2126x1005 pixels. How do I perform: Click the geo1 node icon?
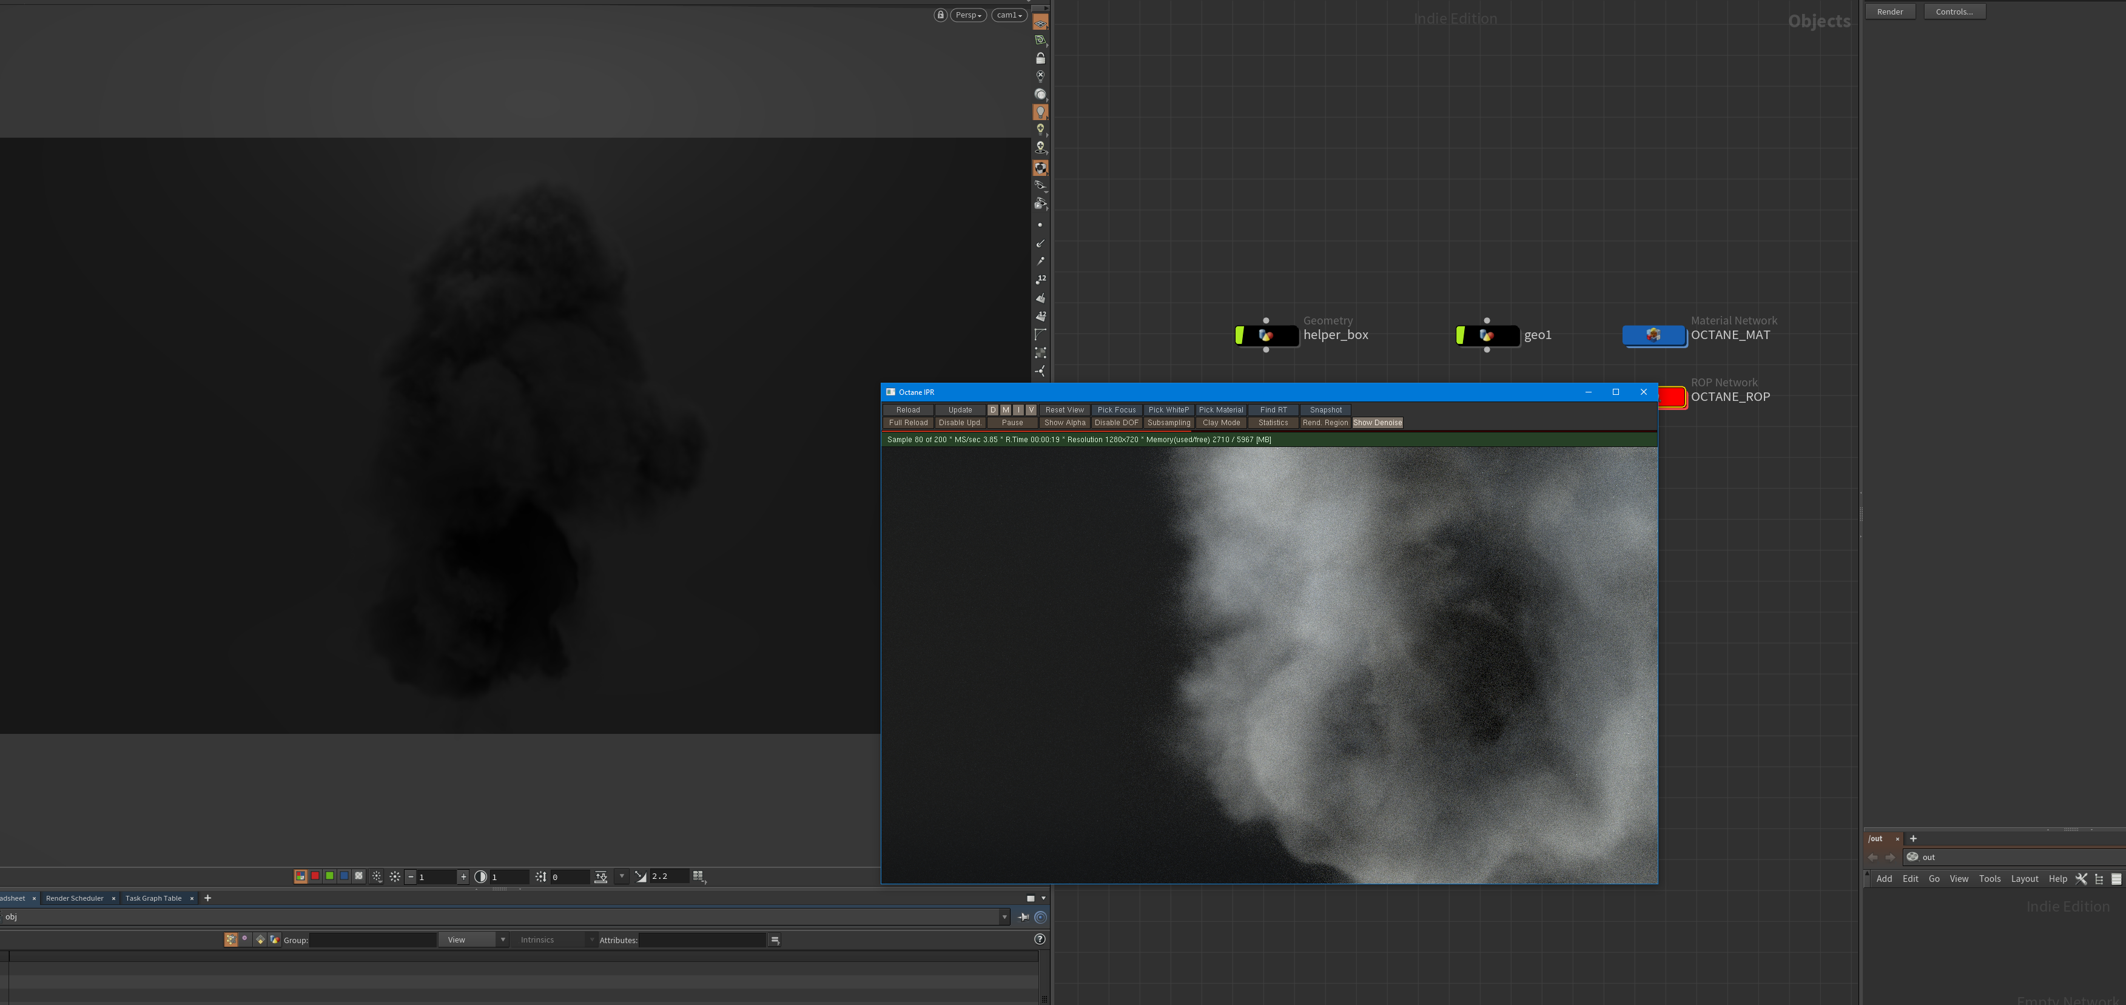[1487, 335]
